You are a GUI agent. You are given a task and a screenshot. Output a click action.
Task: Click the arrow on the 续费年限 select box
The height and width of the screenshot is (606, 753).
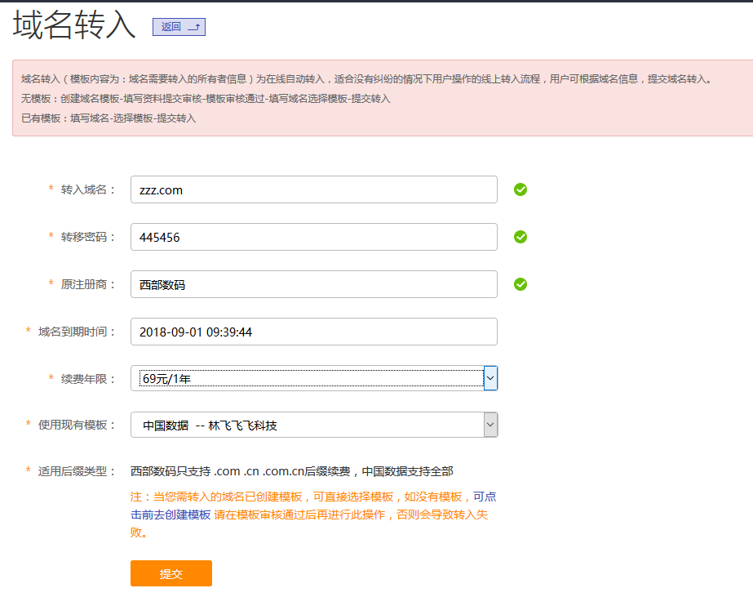tap(490, 378)
